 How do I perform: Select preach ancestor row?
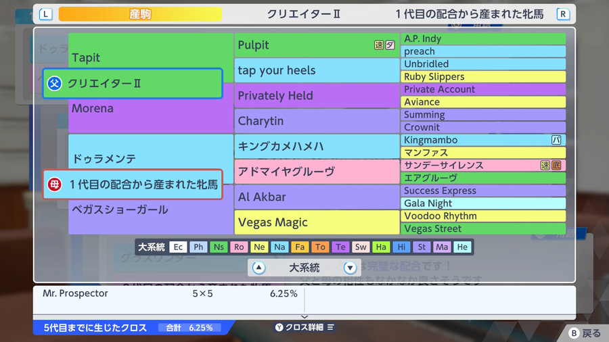483,51
